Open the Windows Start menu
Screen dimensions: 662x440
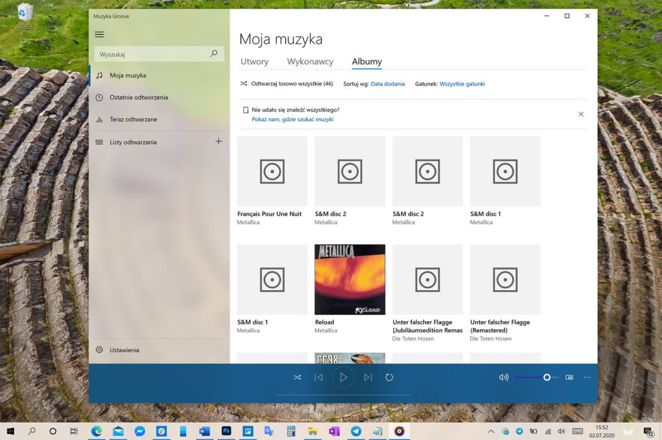(x=11, y=431)
